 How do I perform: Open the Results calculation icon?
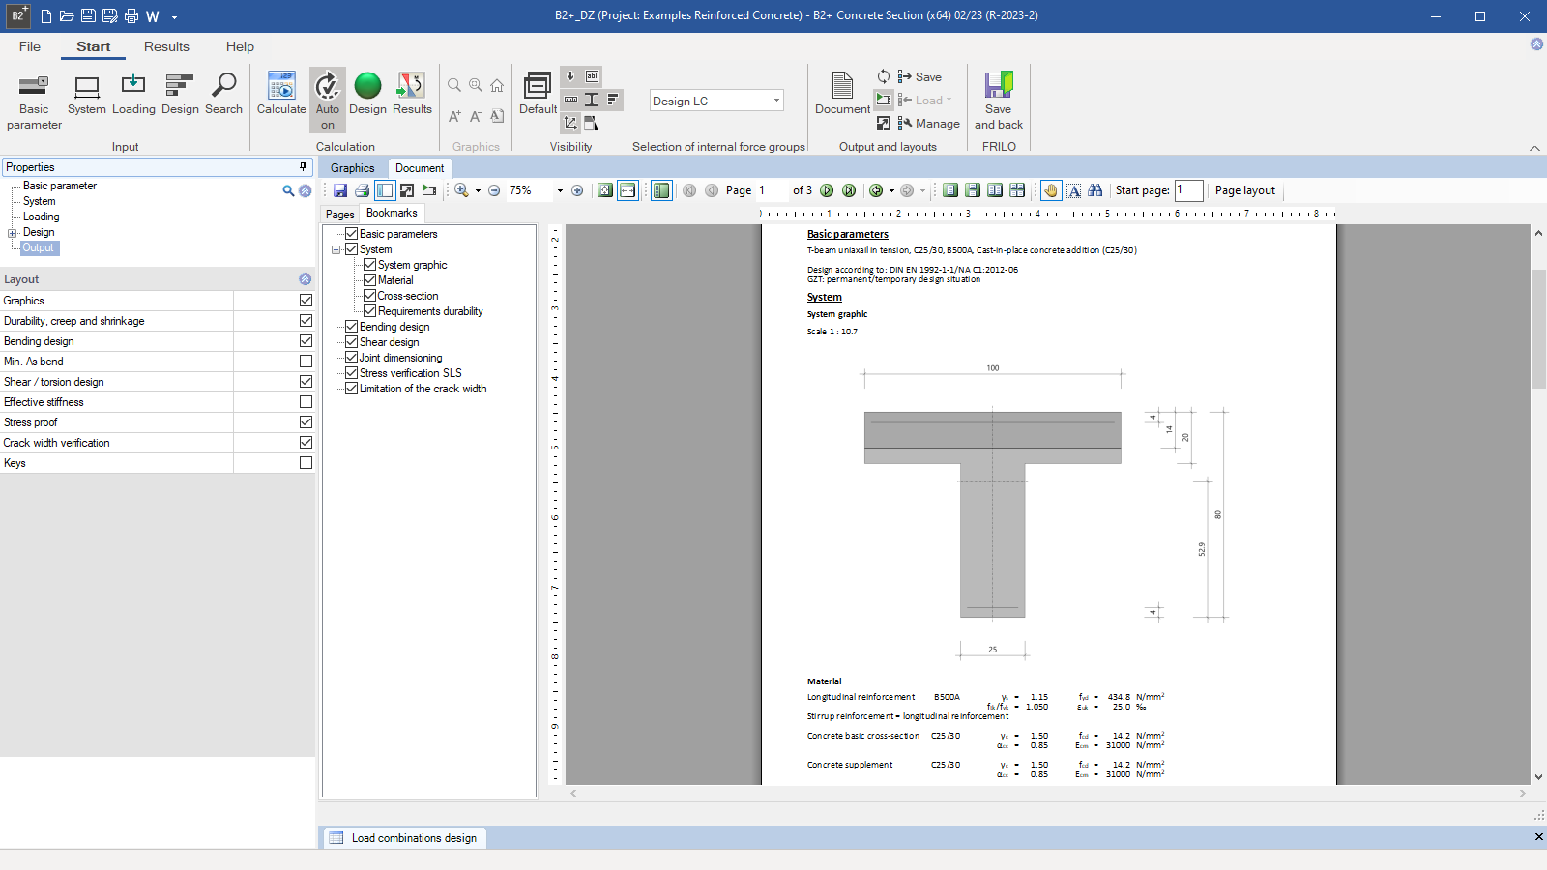tap(412, 95)
